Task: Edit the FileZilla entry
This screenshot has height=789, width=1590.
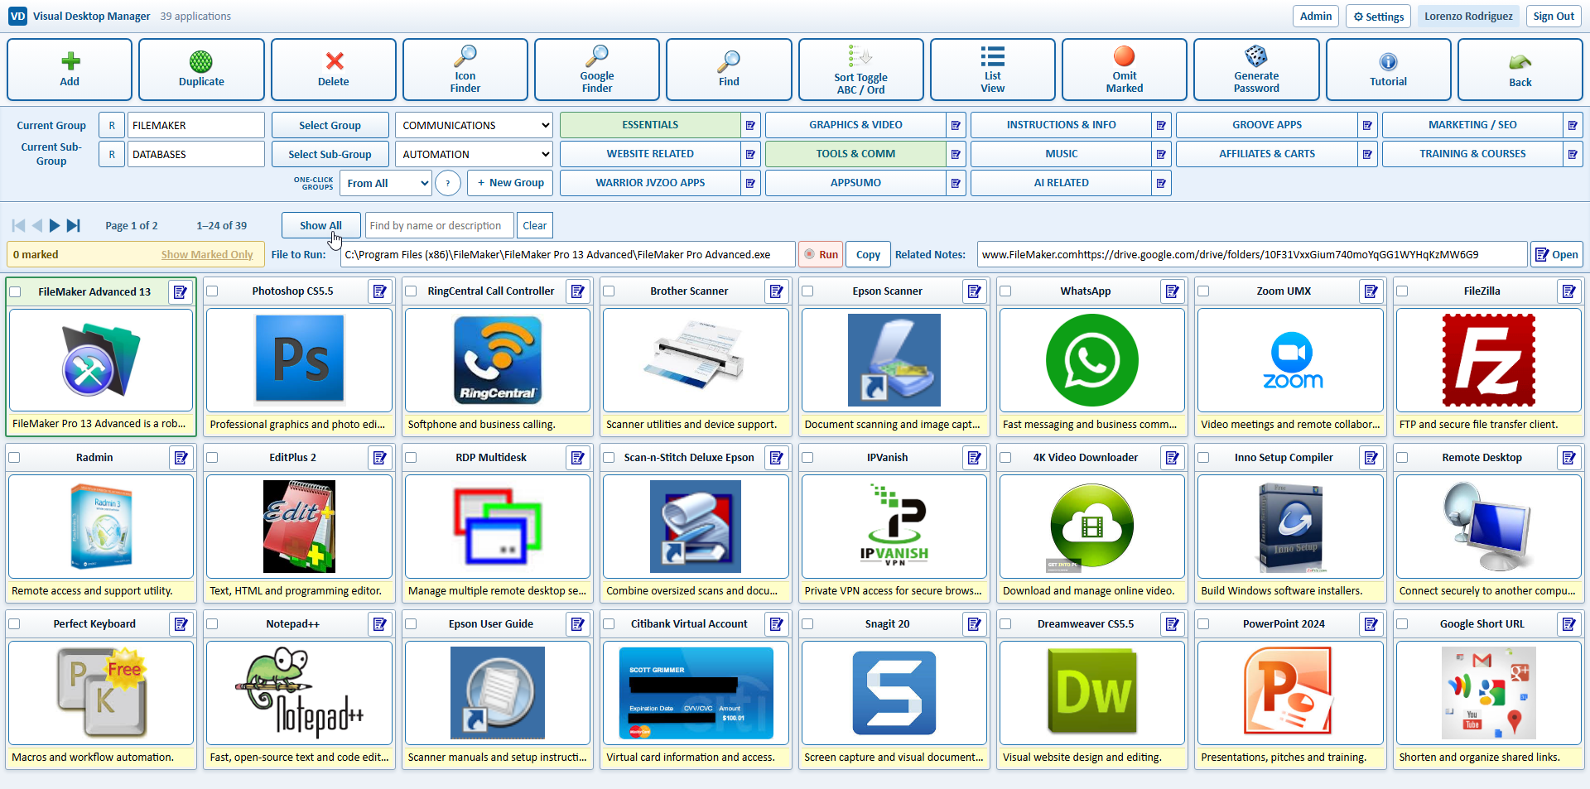Action: coord(1568,291)
